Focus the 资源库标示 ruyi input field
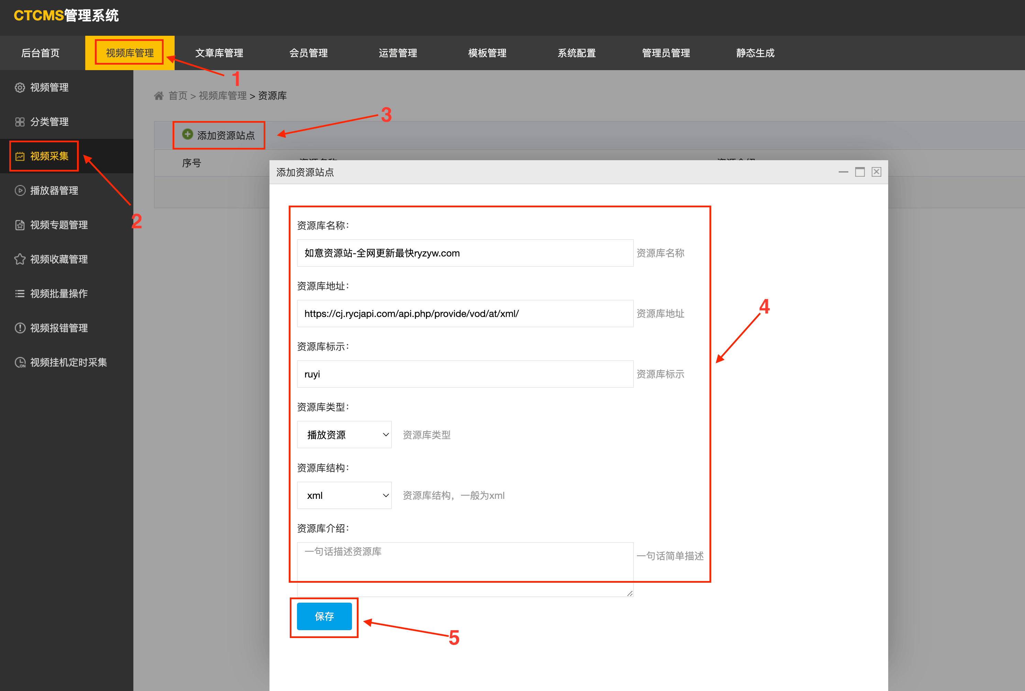The height and width of the screenshot is (691, 1025). tap(465, 374)
